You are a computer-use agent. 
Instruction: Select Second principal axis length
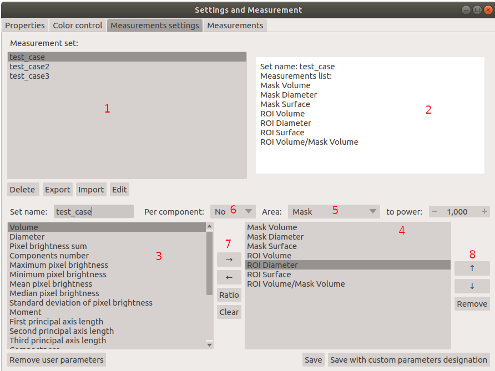pyautogui.click(x=107, y=331)
